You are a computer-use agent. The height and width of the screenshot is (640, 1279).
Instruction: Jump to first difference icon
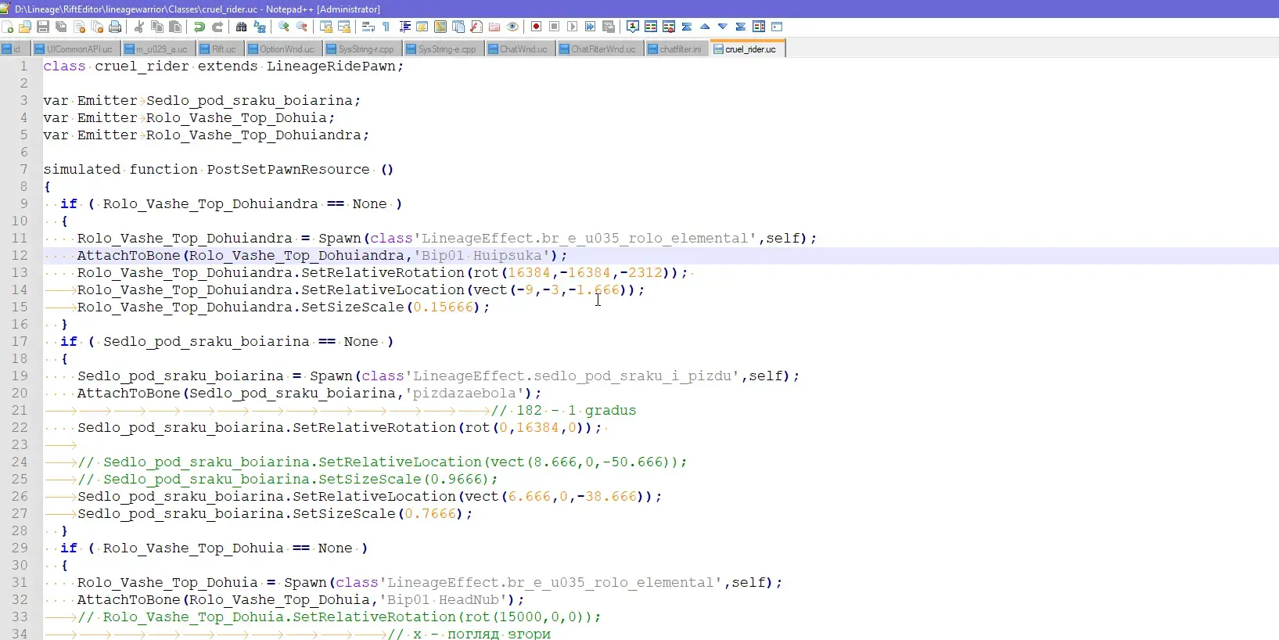point(687,27)
